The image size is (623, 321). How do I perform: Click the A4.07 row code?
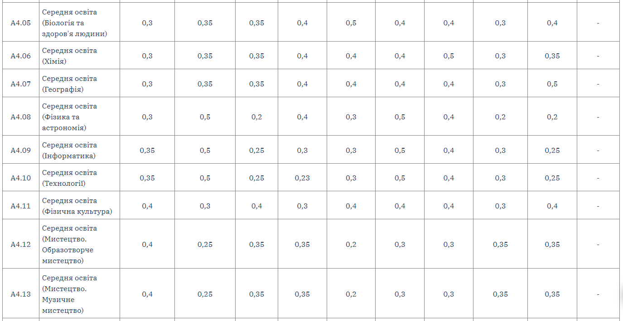[21, 84]
